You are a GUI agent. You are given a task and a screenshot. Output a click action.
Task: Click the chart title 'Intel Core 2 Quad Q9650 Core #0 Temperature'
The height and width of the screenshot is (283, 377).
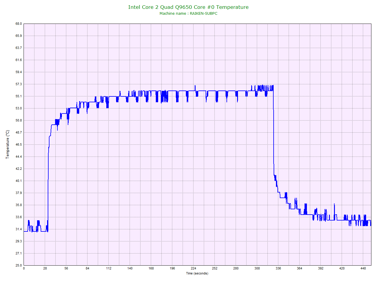188,7
